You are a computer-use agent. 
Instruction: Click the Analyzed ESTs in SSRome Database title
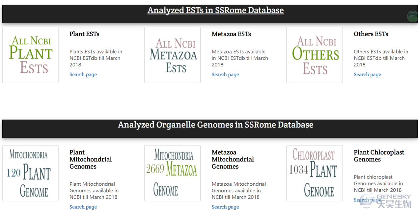pyautogui.click(x=215, y=11)
